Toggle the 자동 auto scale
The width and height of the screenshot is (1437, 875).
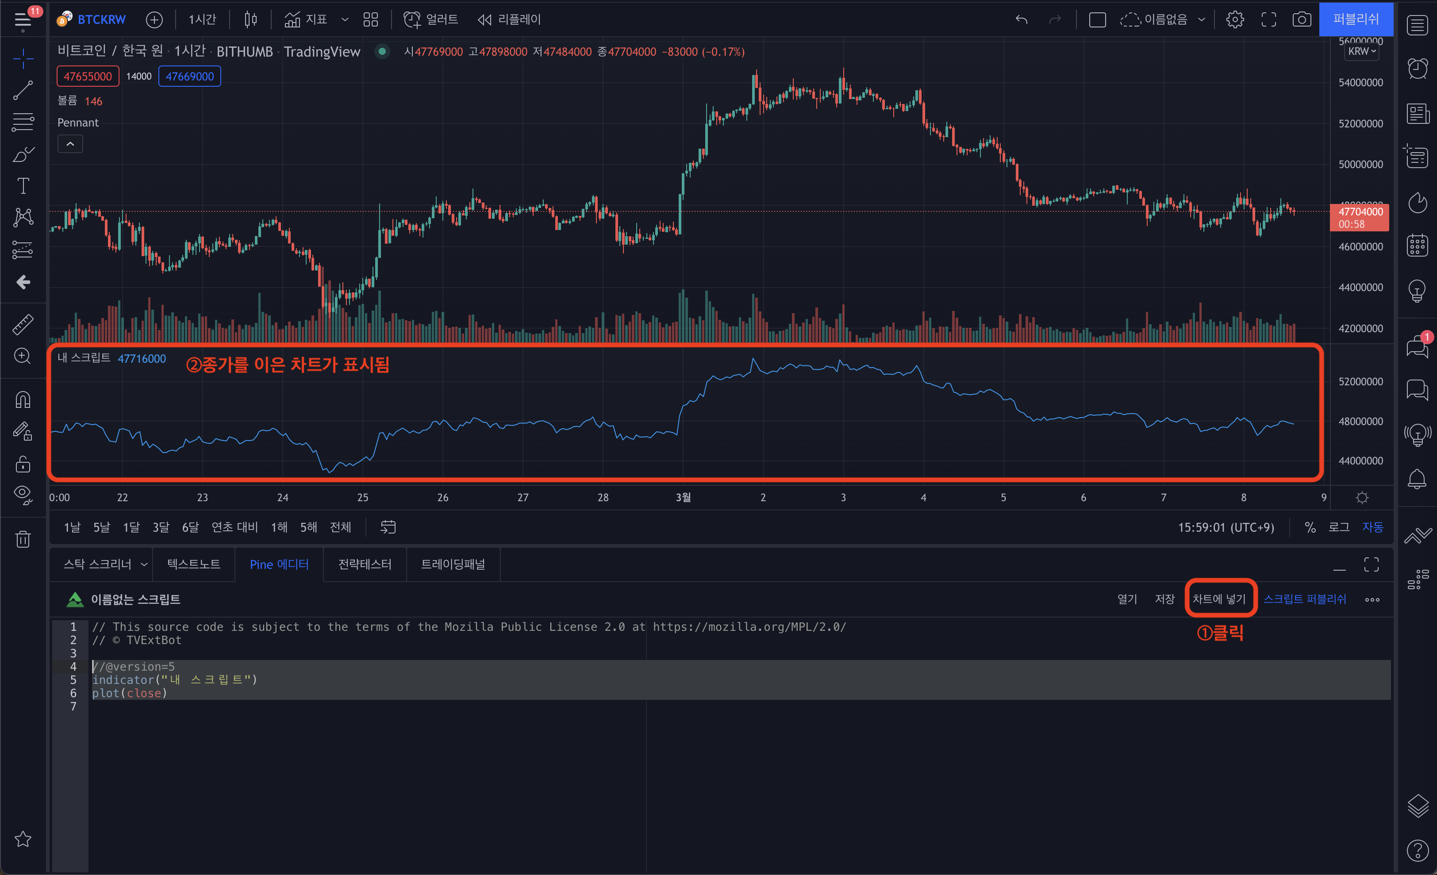click(1372, 527)
